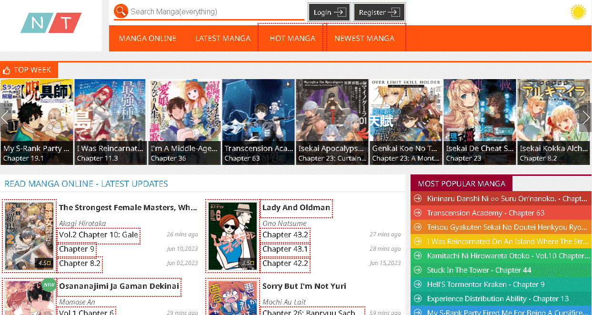Screen dimensions: 592x315
Task: Open the Lady And Oldman title link
Action: point(296,207)
